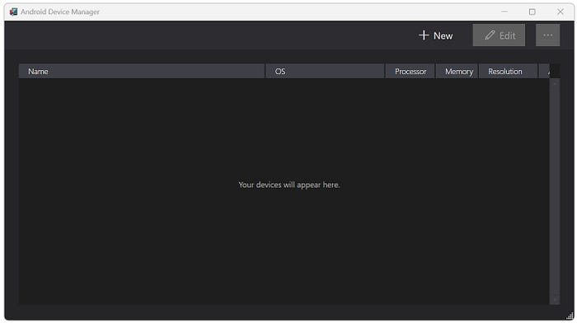The height and width of the screenshot is (323, 577).
Task: Click the Android Device Manager app icon
Action: [x=14, y=12]
